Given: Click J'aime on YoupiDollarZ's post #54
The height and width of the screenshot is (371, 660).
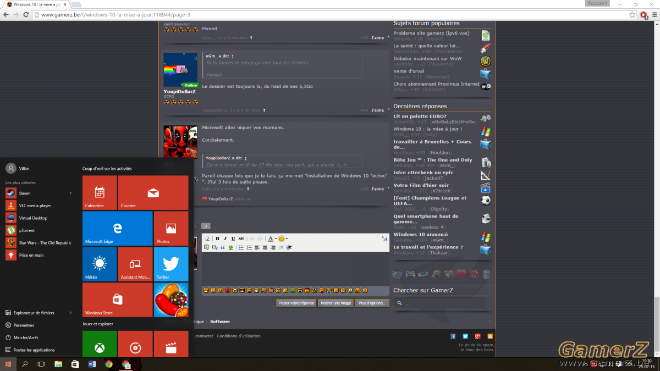Looking at the screenshot, I should [377, 110].
